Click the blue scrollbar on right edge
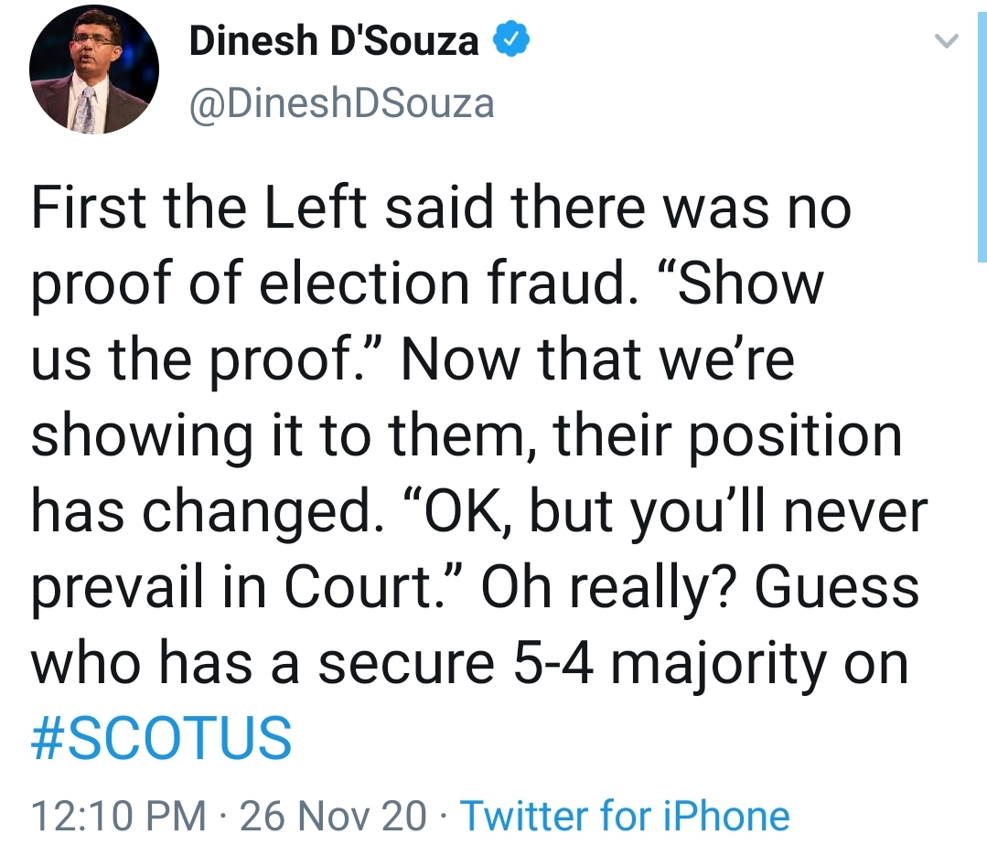The height and width of the screenshot is (856, 987). pos(981,137)
